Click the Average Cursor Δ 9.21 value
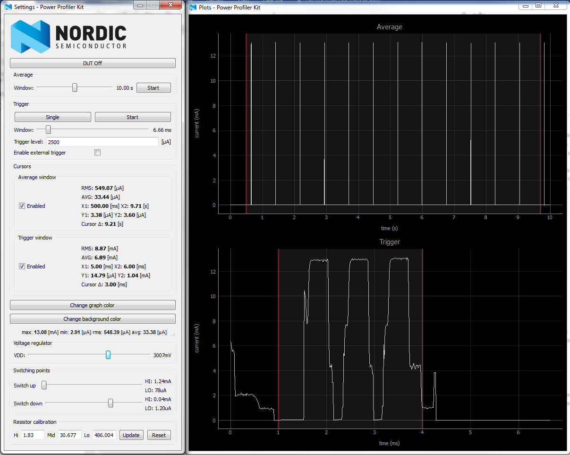This screenshot has width=570, height=455. tap(111, 224)
